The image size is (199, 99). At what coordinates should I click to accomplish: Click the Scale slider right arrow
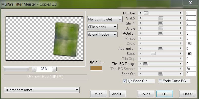pos(181,54)
